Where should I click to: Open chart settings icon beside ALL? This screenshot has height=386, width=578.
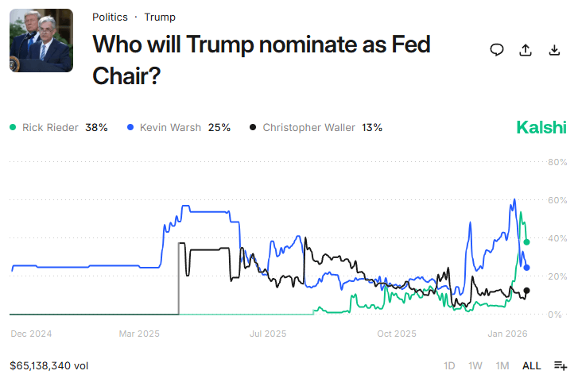coord(561,366)
